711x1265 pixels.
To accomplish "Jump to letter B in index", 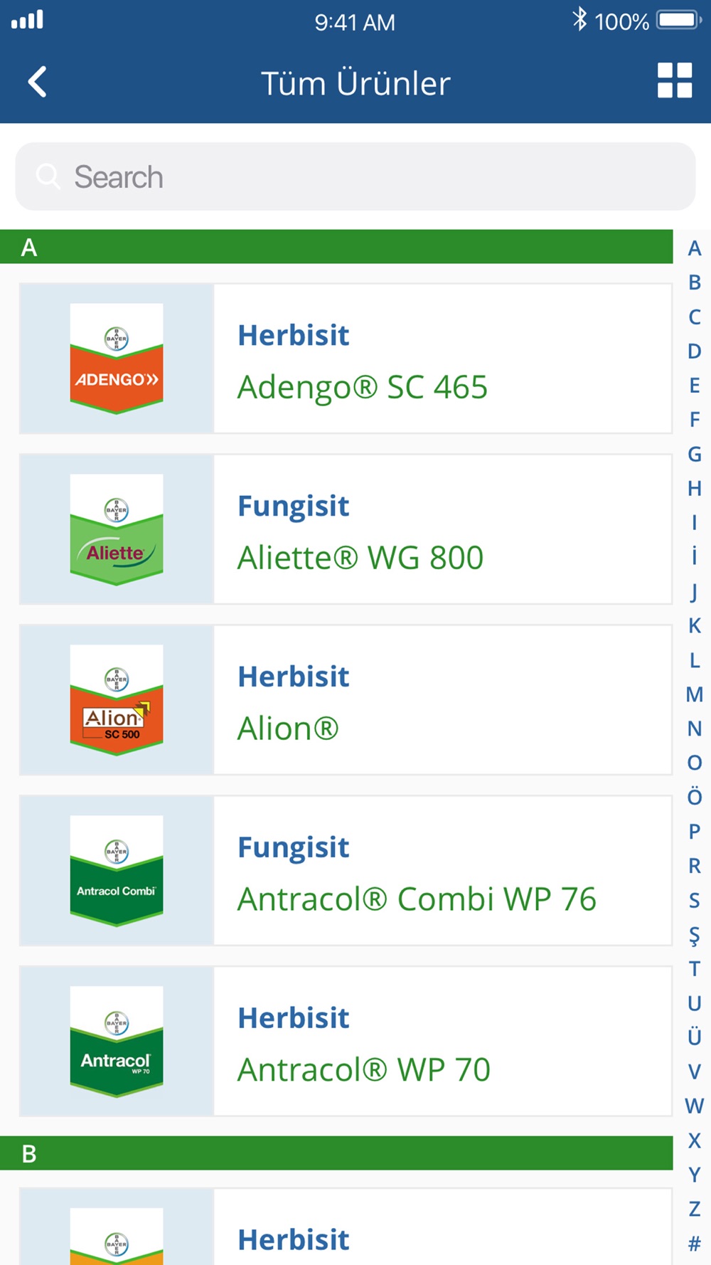I will pyautogui.click(x=695, y=282).
